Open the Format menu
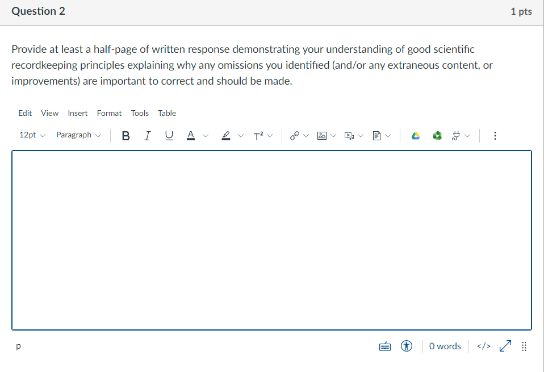The image size is (544, 372). pyautogui.click(x=109, y=113)
